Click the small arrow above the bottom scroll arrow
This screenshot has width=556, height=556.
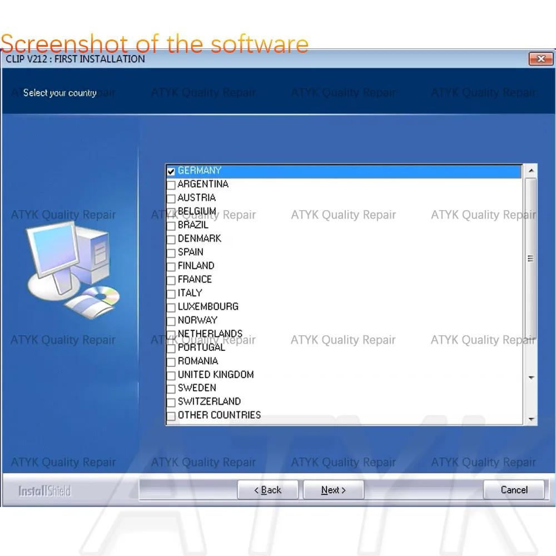coord(531,378)
